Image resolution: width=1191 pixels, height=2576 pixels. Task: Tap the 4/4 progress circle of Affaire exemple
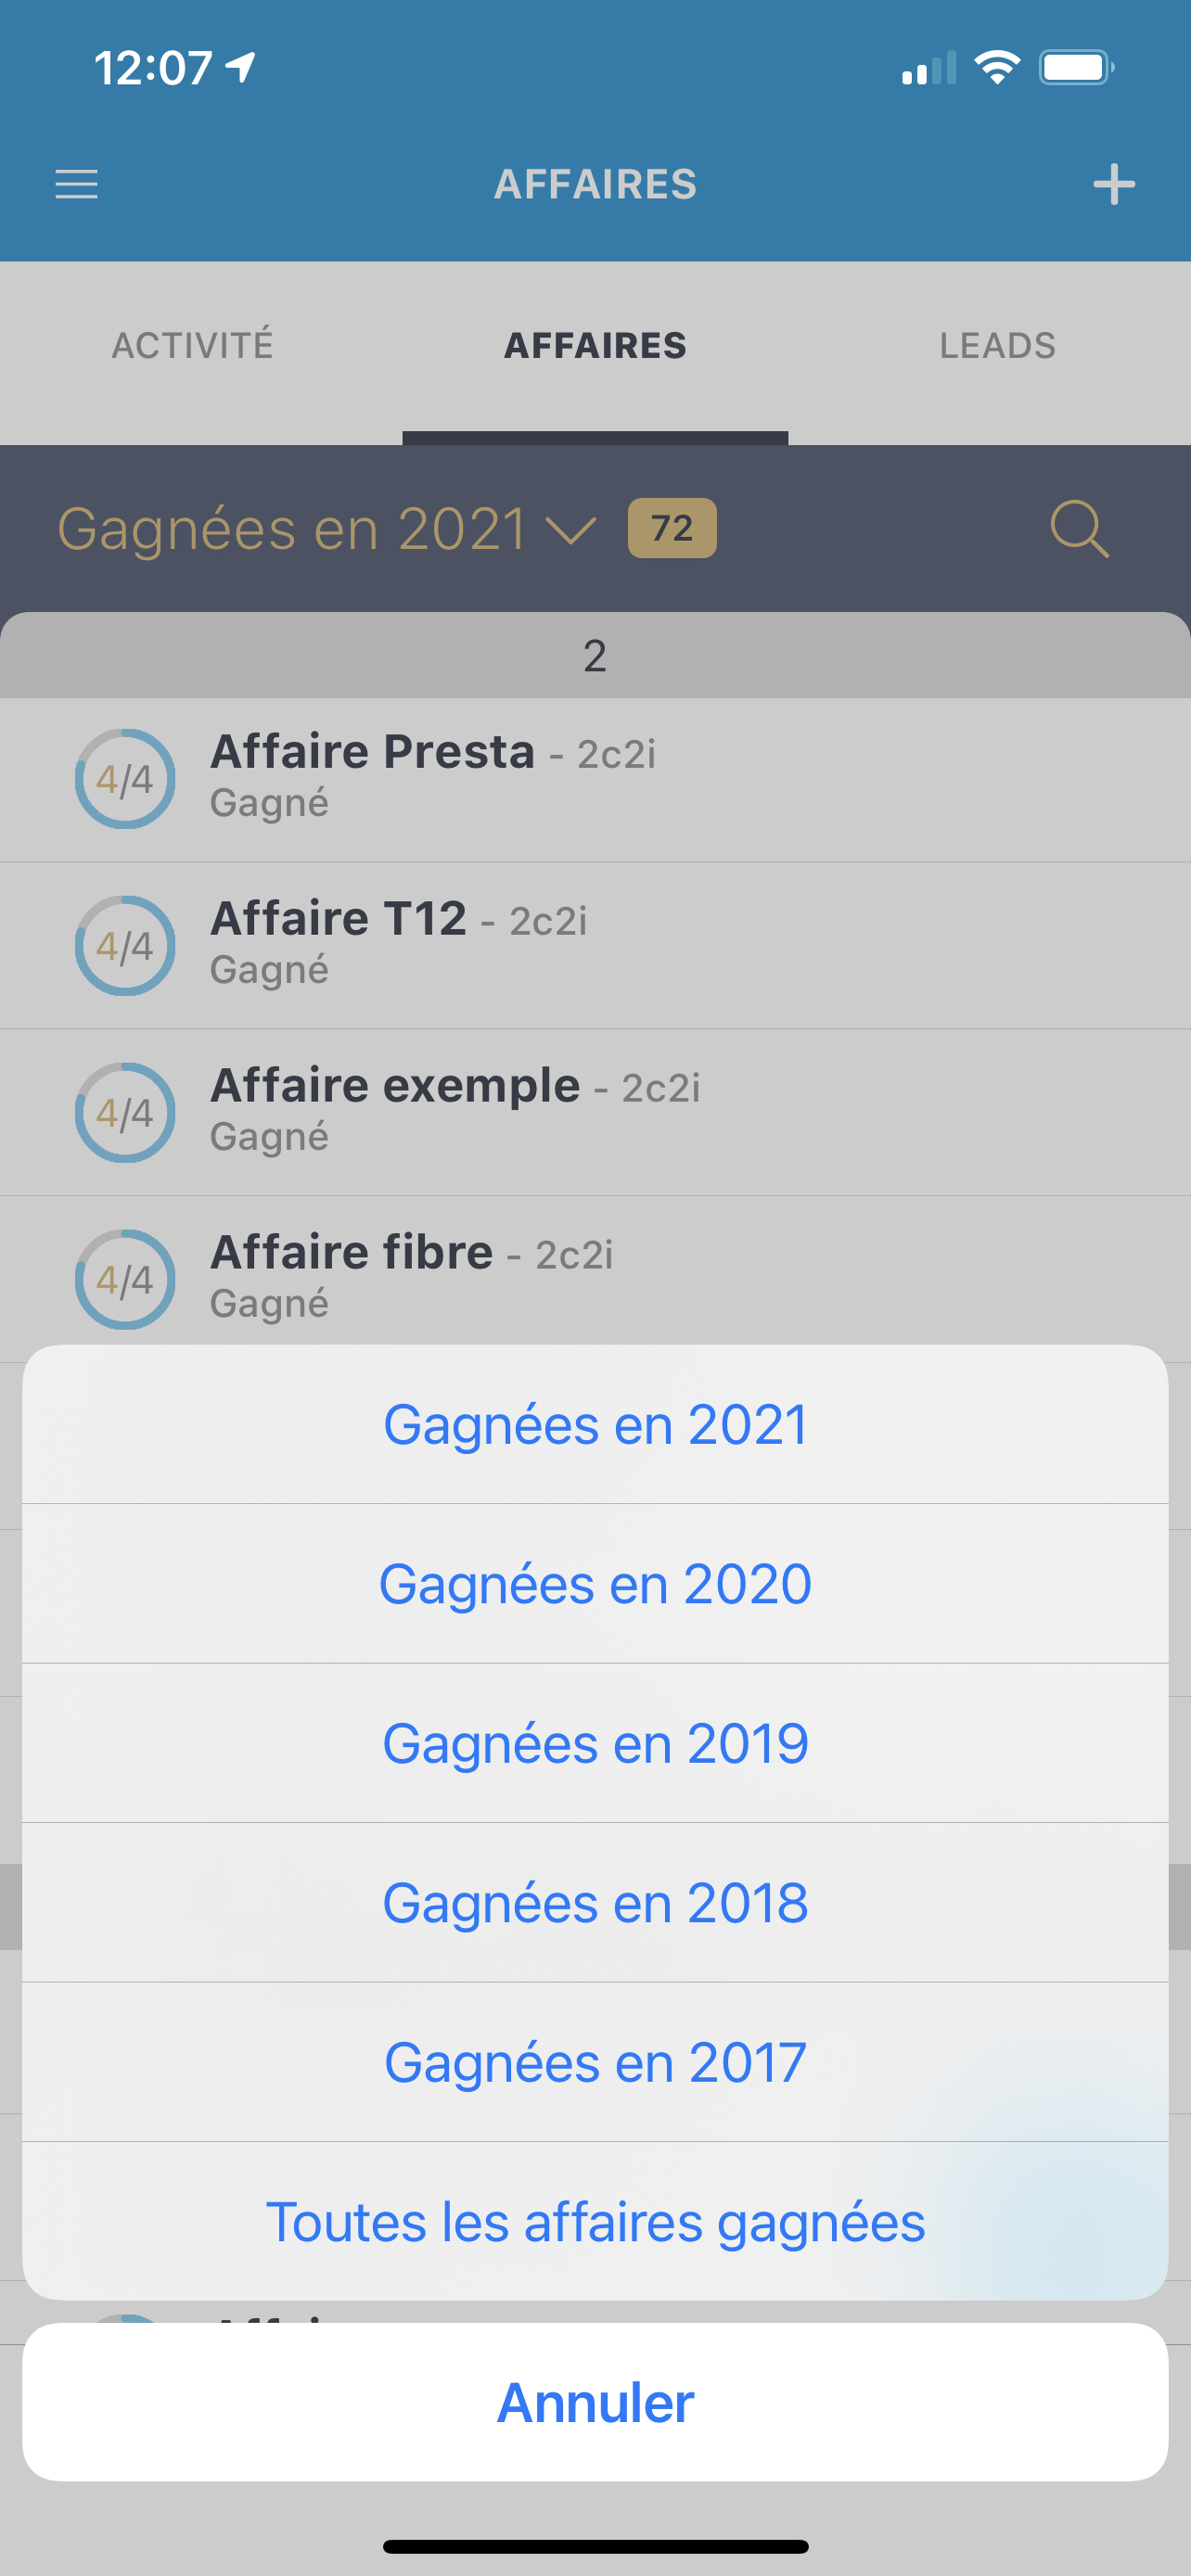click(x=125, y=1113)
